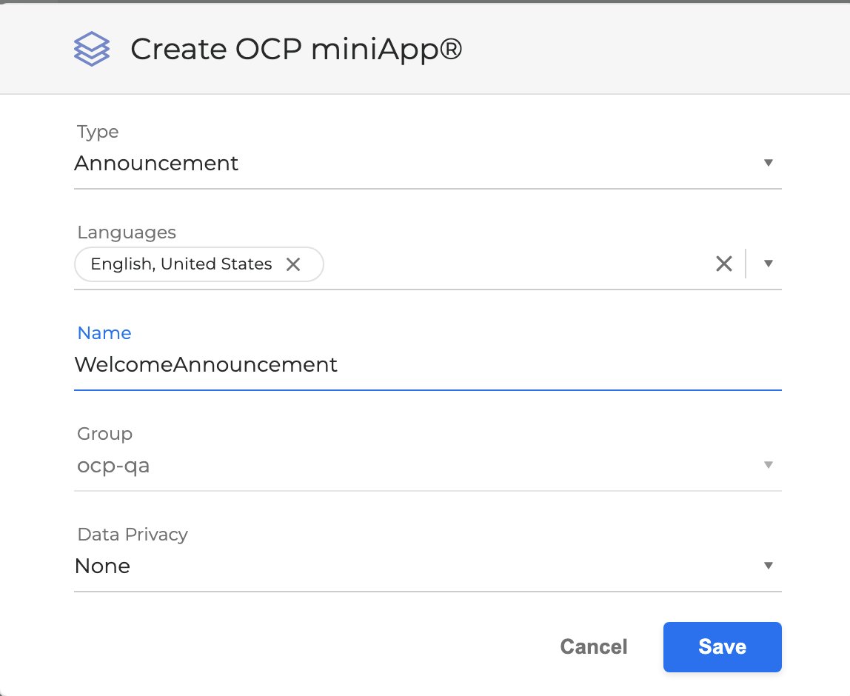Click the Create OCP miniApp® title
The height and width of the screenshot is (696, 850).
296,50
